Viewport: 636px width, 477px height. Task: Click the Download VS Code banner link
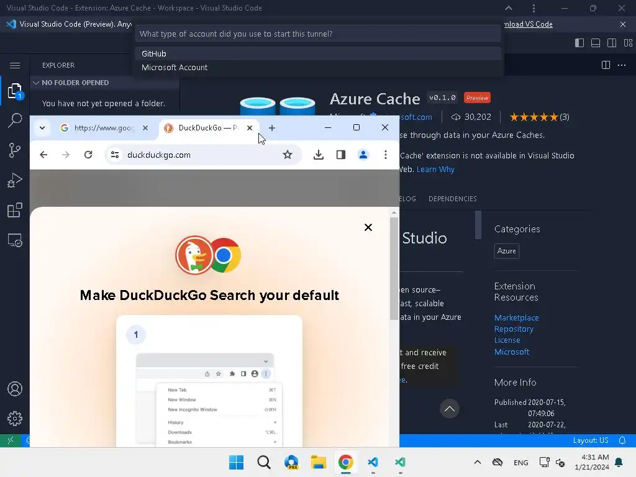(x=528, y=24)
